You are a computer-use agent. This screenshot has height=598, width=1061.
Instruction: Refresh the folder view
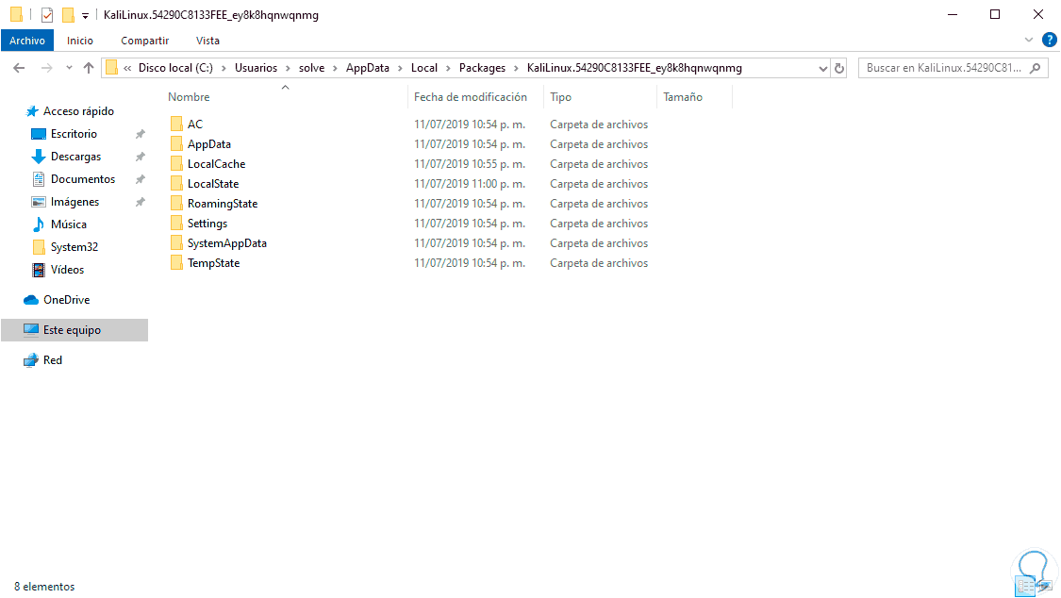(x=839, y=68)
